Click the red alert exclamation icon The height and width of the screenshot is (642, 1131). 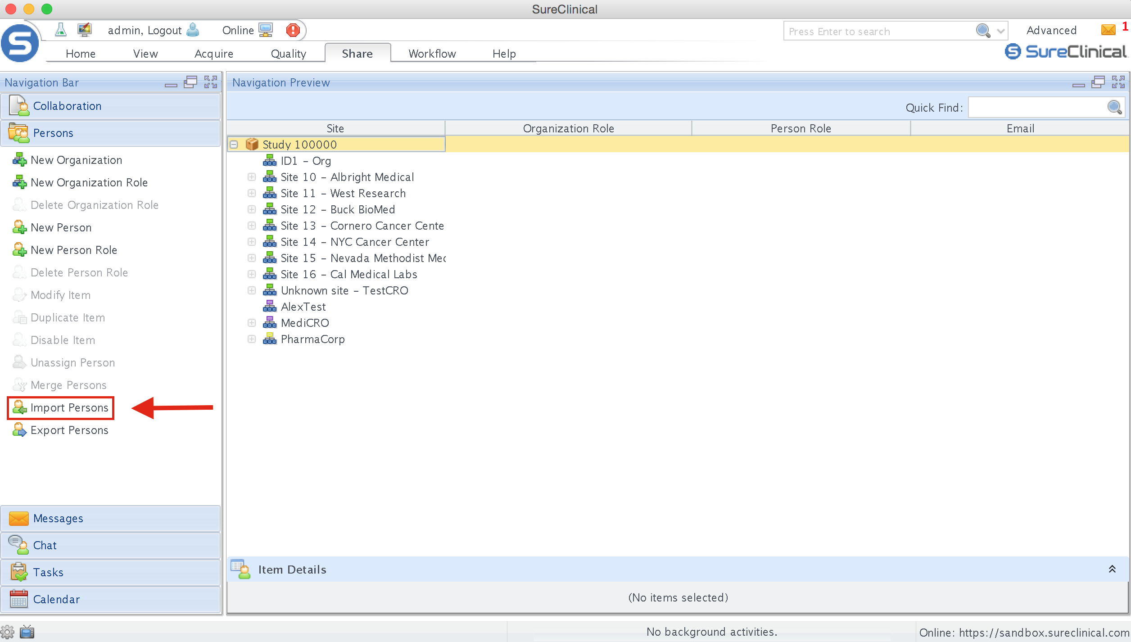tap(293, 30)
